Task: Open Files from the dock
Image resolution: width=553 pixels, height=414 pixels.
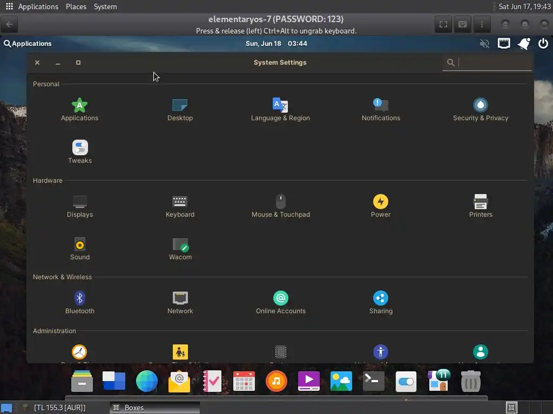Action: point(82,381)
